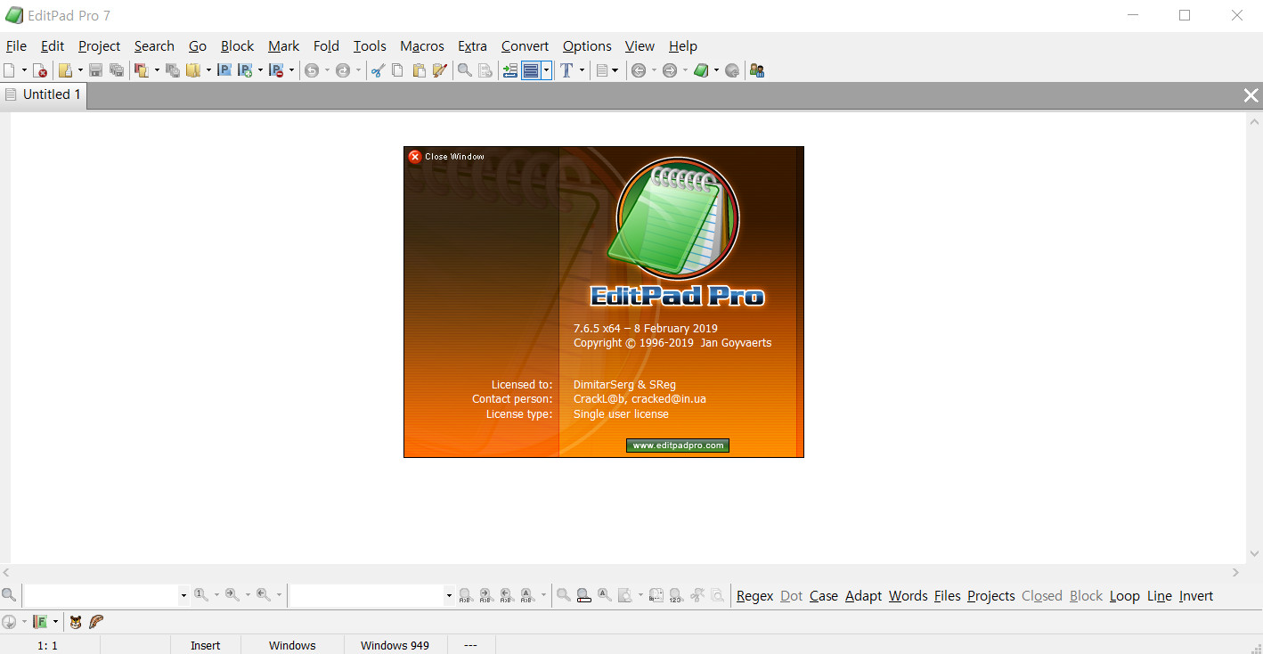Click the Forward arrow navigation icon
Screen dimensions: 1263x654
pos(670,70)
